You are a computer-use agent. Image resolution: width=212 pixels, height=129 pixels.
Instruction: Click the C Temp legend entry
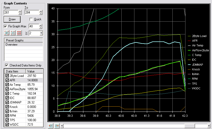[195, 55]
